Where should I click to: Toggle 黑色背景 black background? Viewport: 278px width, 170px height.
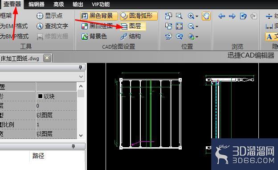99,16
